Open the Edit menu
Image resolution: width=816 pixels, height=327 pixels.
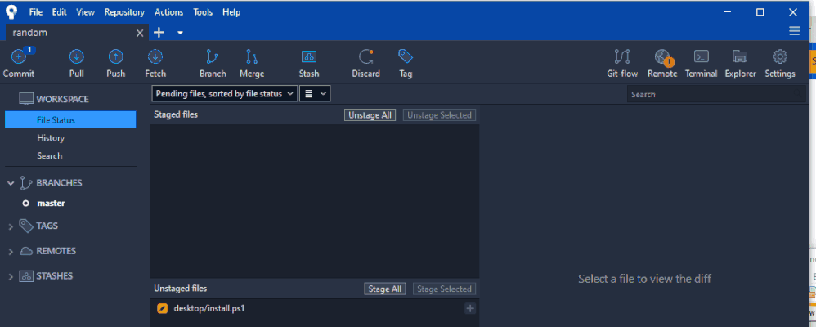tap(60, 12)
